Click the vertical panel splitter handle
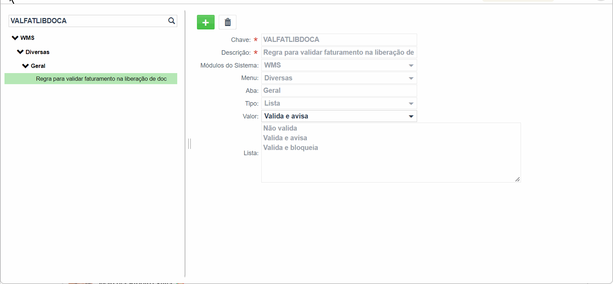The height and width of the screenshot is (284, 613). coord(189,143)
